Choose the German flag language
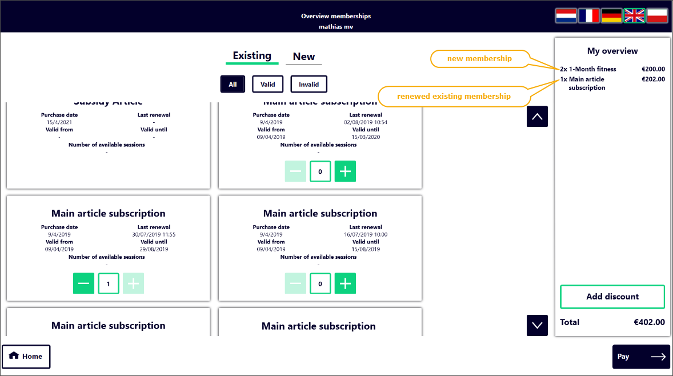This screenshot has width=673, height=376. pos(611,15)
